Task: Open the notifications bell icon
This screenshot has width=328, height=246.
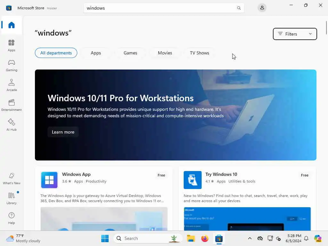Action: point(306,238)
